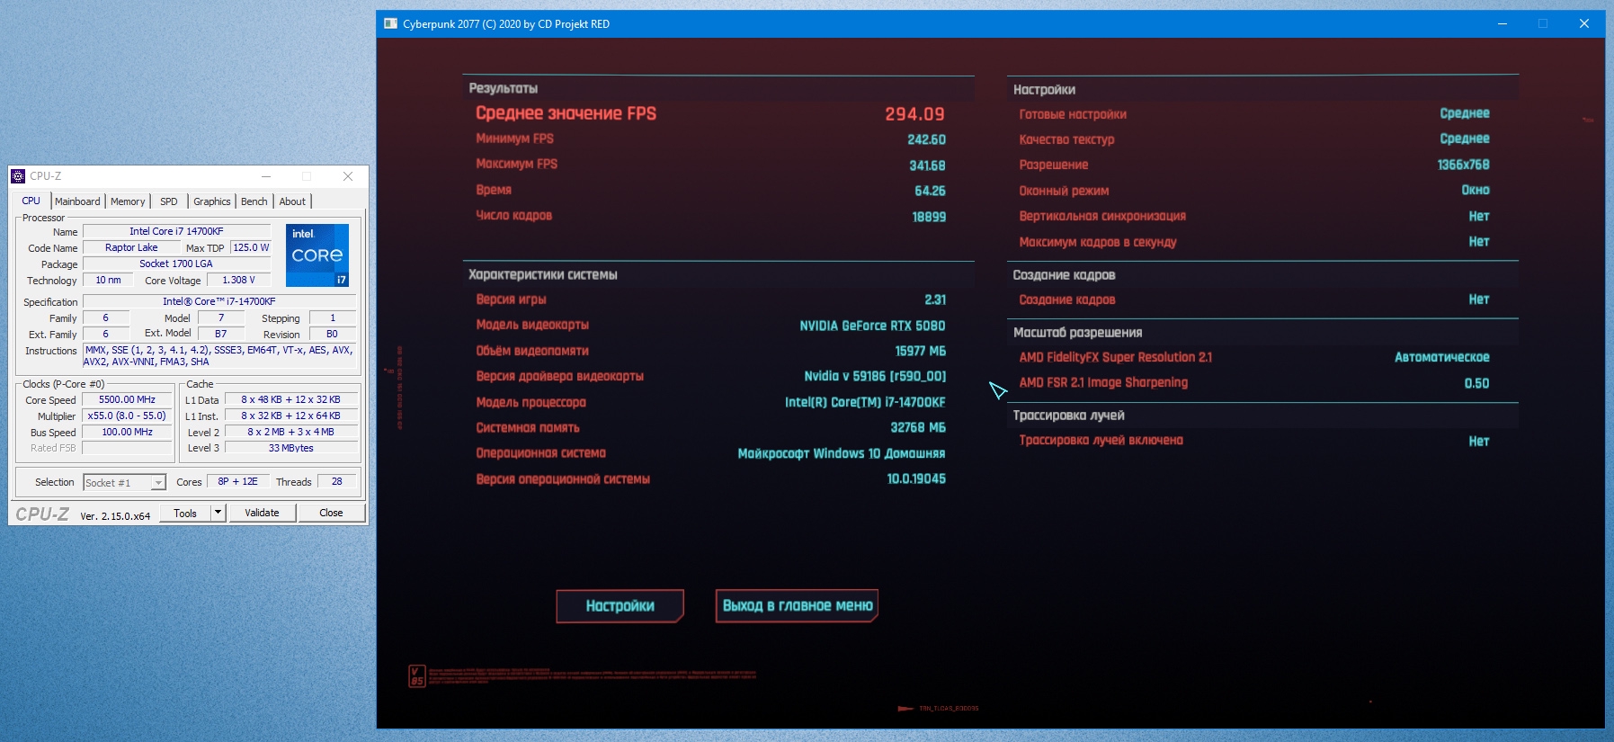Minimize the Cyberpunk 2077 window

click(x=1502, y=24)
